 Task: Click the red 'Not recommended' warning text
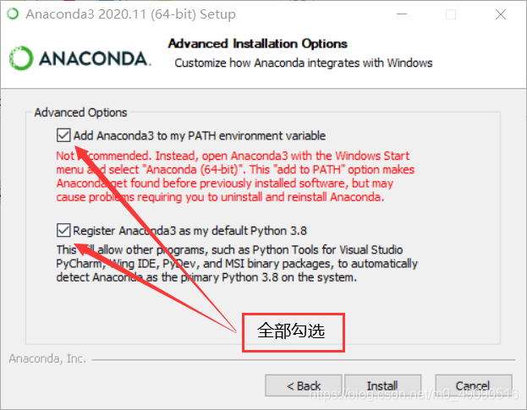(x=235, y=177)
